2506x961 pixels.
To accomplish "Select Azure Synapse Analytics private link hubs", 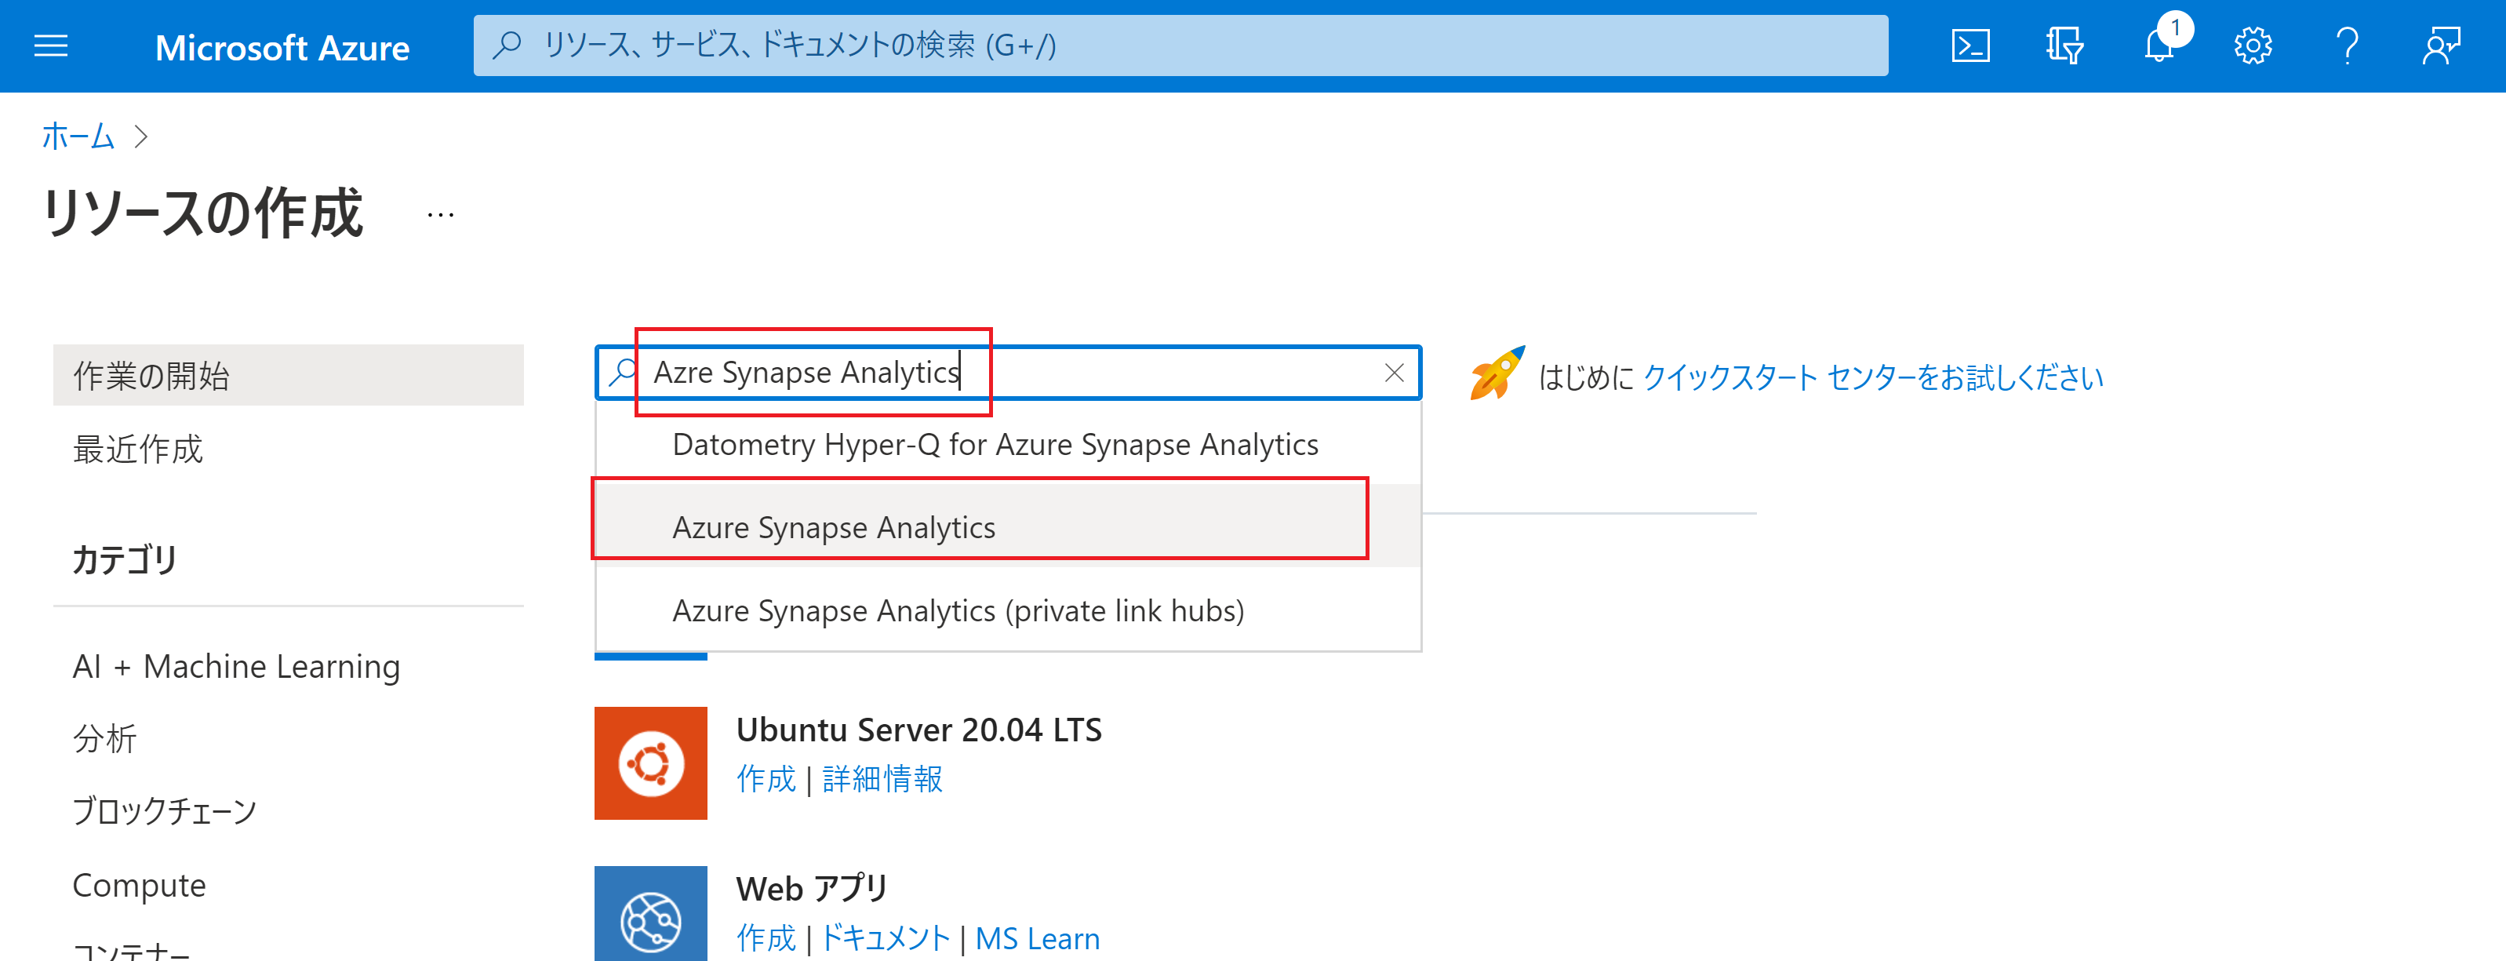I will tap(957, 611).
